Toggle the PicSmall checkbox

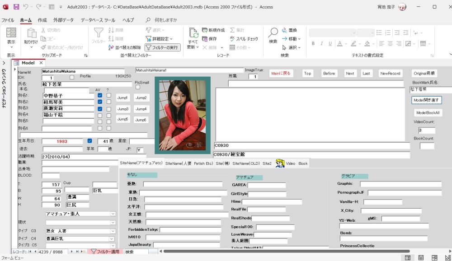tap(138, 88)
